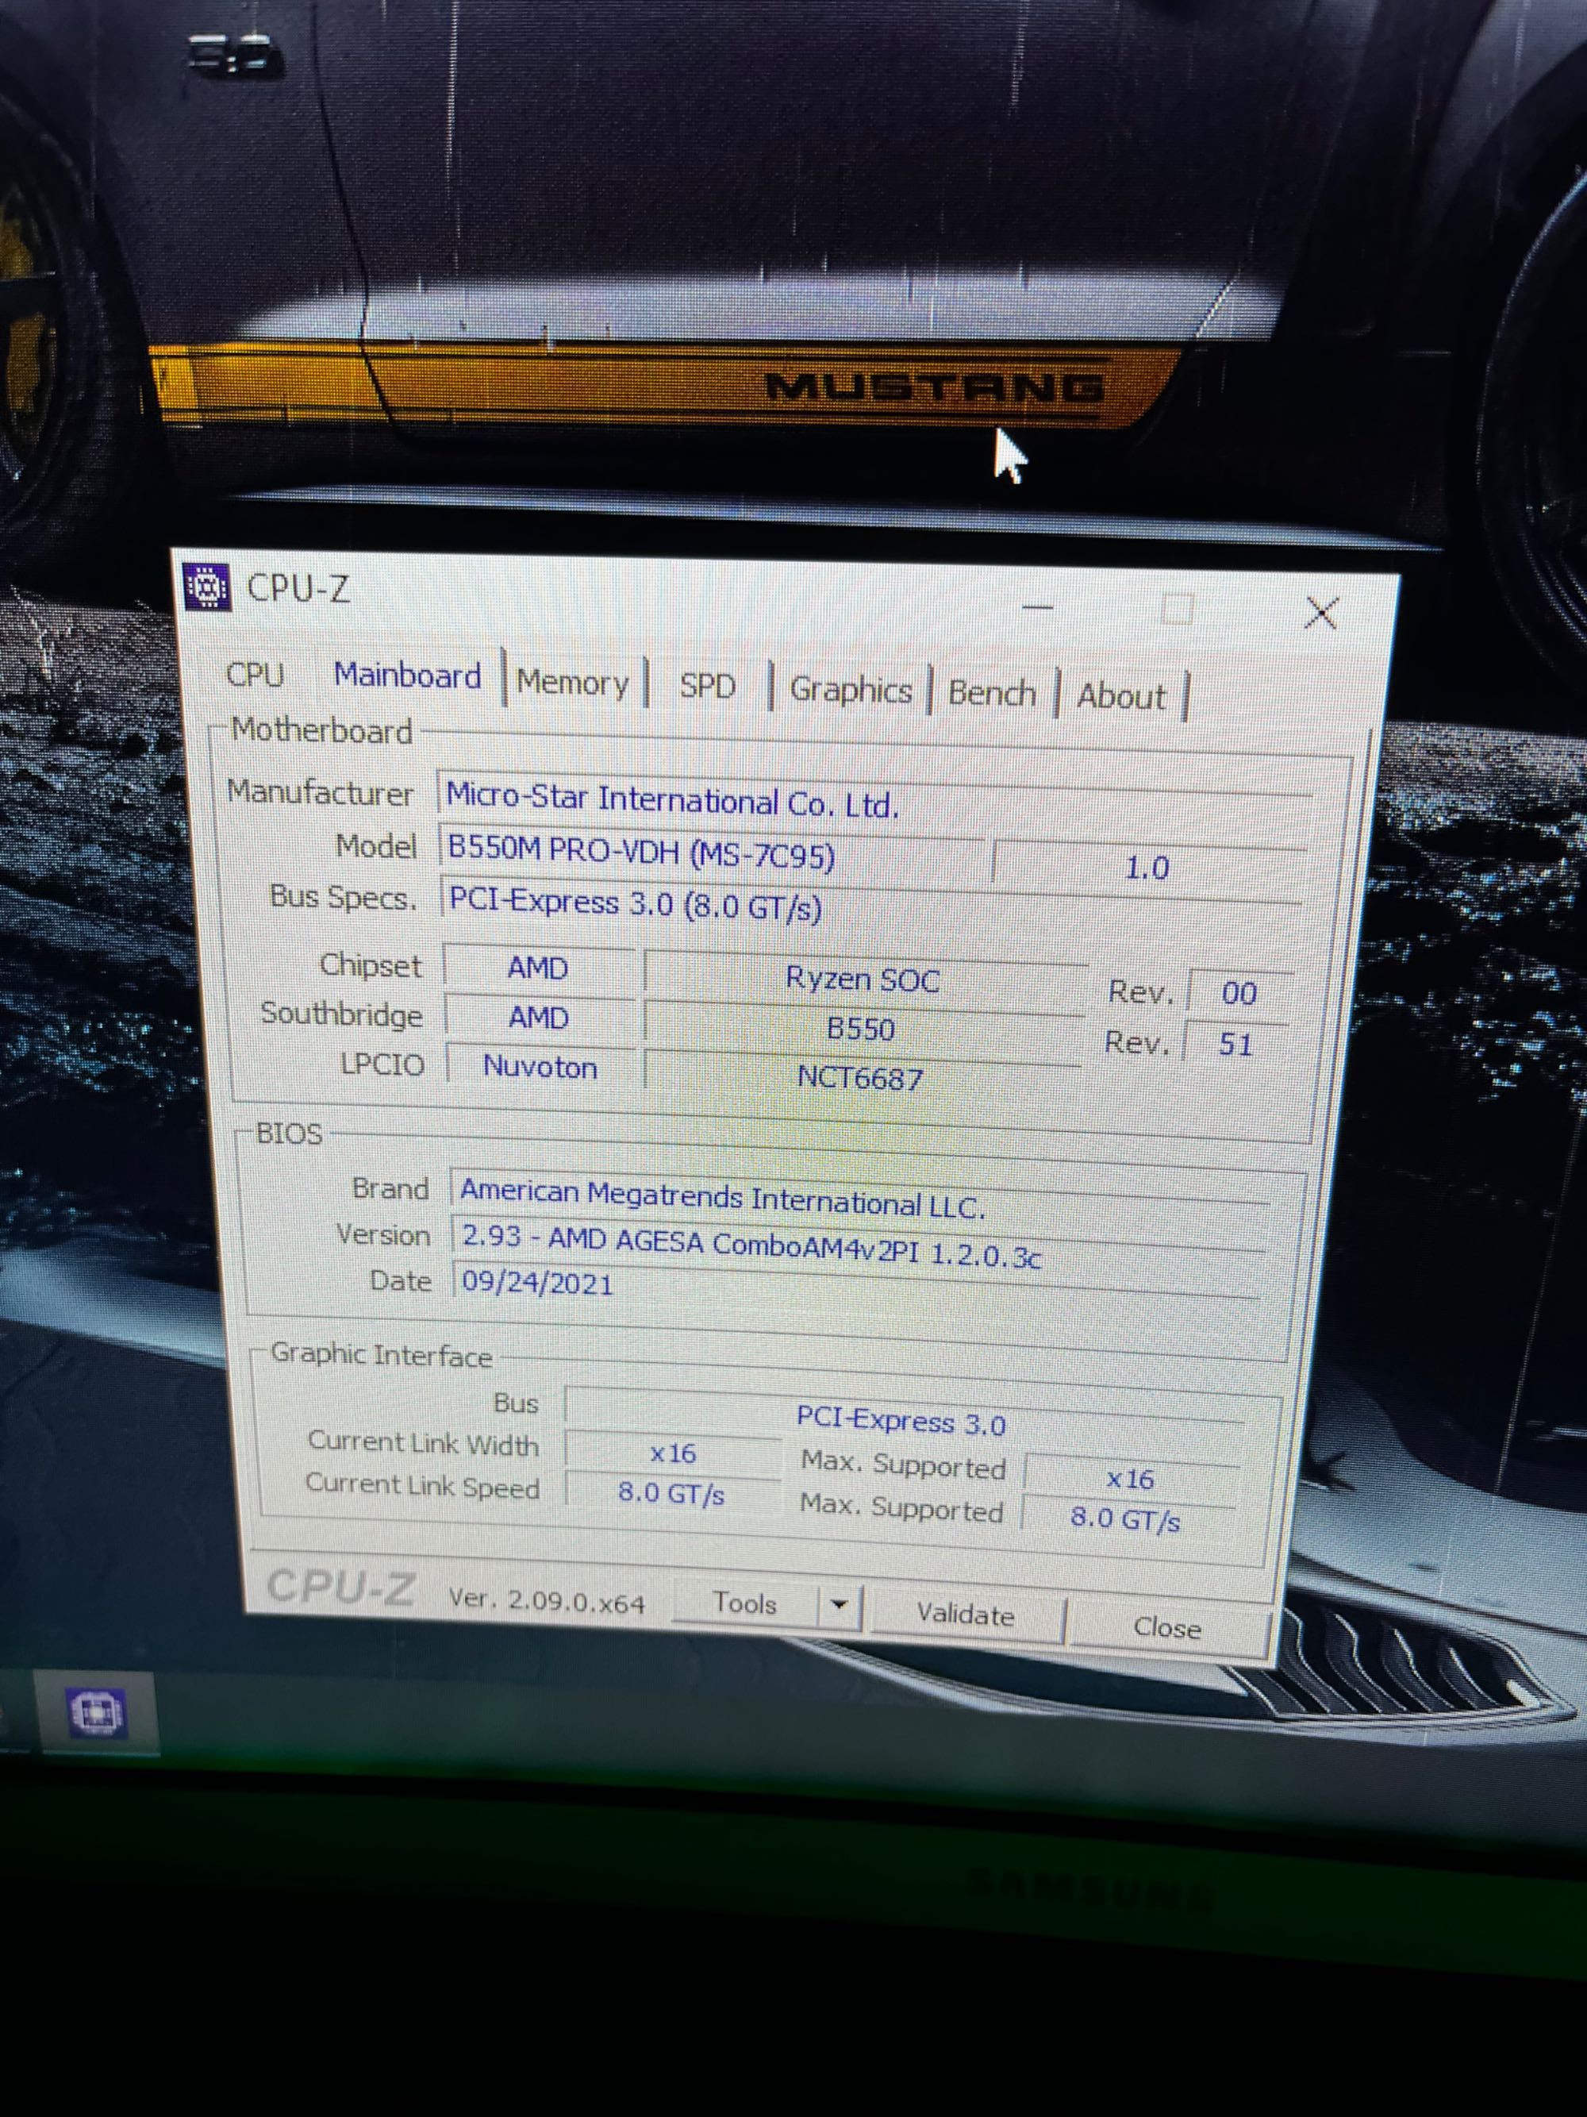Click Max. Supported speed 8.0 GT/s value

point(1127,1518)
